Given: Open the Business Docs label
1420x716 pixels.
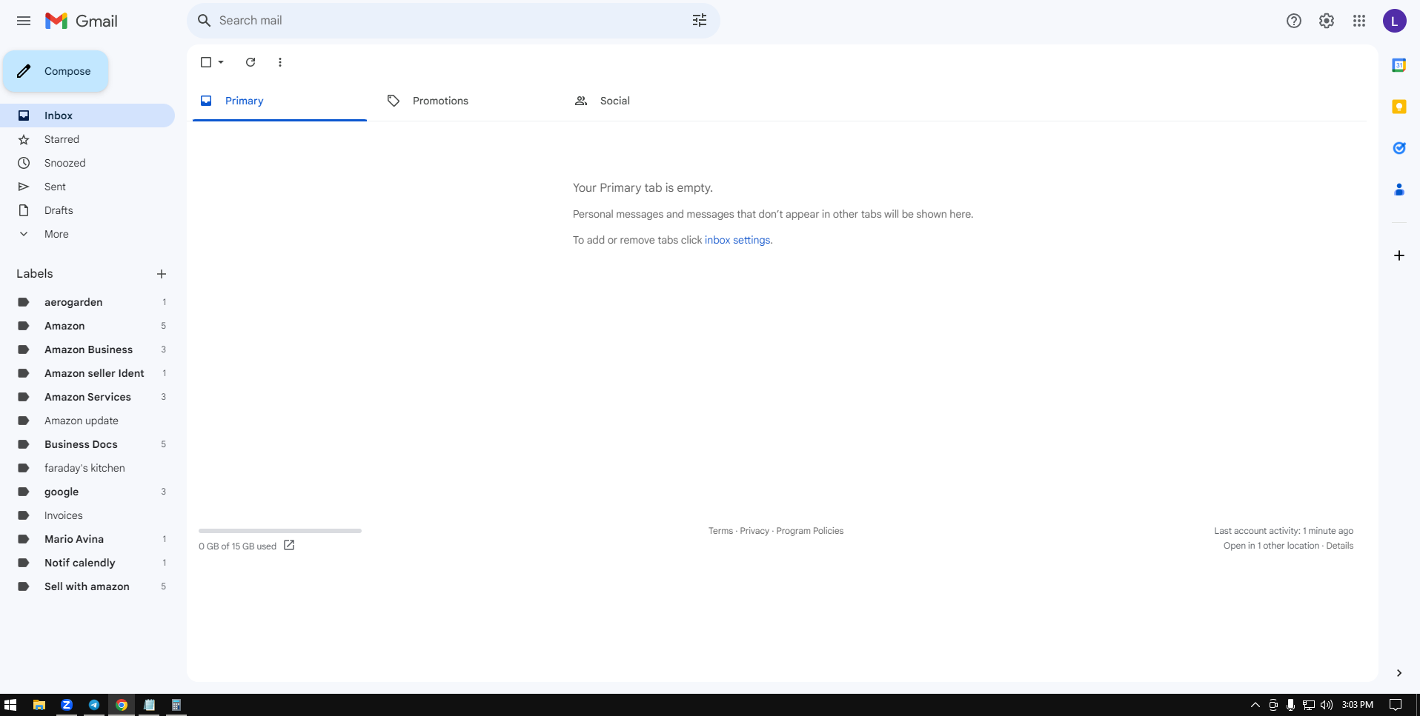Looking at the screenshot, I should [x=87, y=444].
